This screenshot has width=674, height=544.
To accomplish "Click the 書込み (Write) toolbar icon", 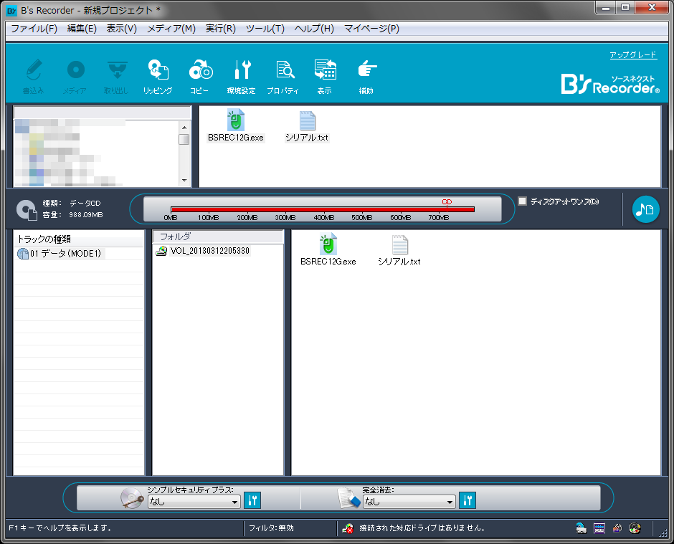I will pos(34,77).
